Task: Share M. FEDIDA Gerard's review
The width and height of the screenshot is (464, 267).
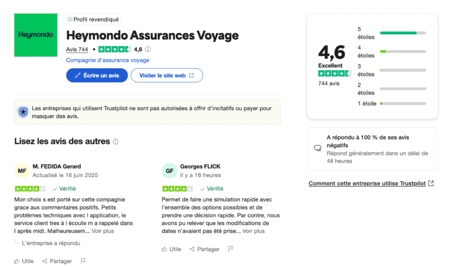Action: 57,261
